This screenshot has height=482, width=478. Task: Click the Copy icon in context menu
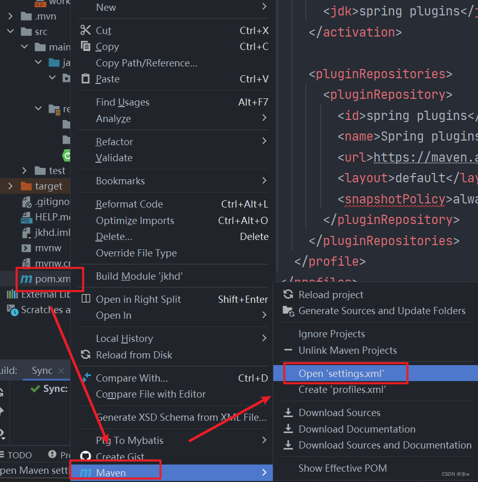86,46
